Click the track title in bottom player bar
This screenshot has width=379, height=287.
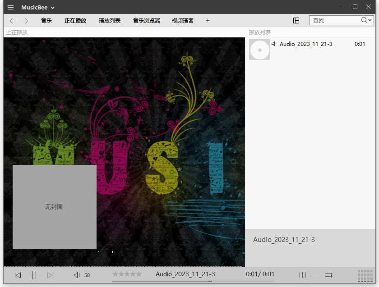coord(185,274)
